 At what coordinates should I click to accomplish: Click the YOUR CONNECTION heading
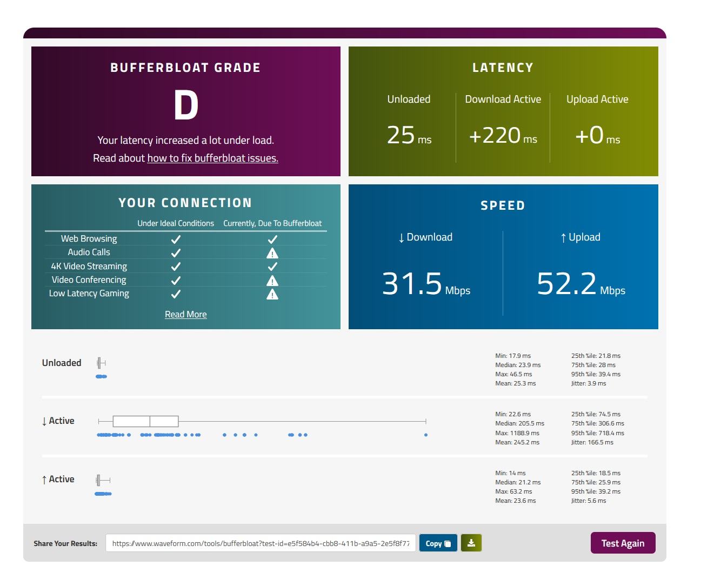tap(185, 203)
